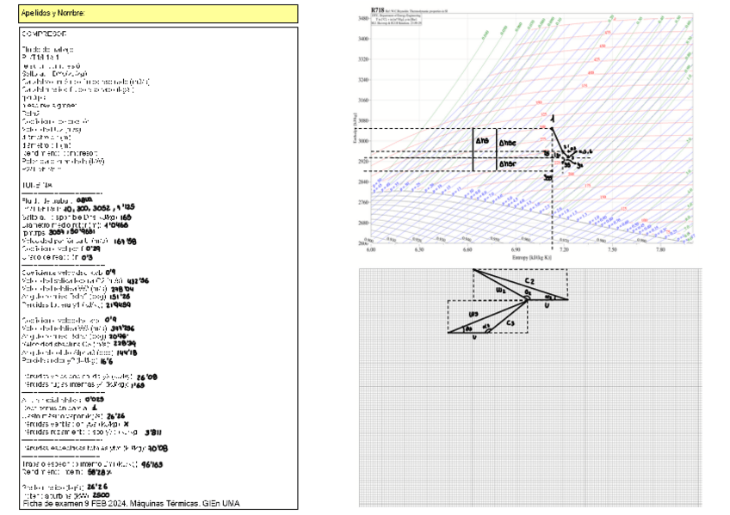Click the C3 vector label in lower triangle

coord(510,323)
